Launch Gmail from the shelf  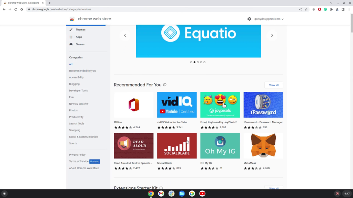[x=161, y=194]
